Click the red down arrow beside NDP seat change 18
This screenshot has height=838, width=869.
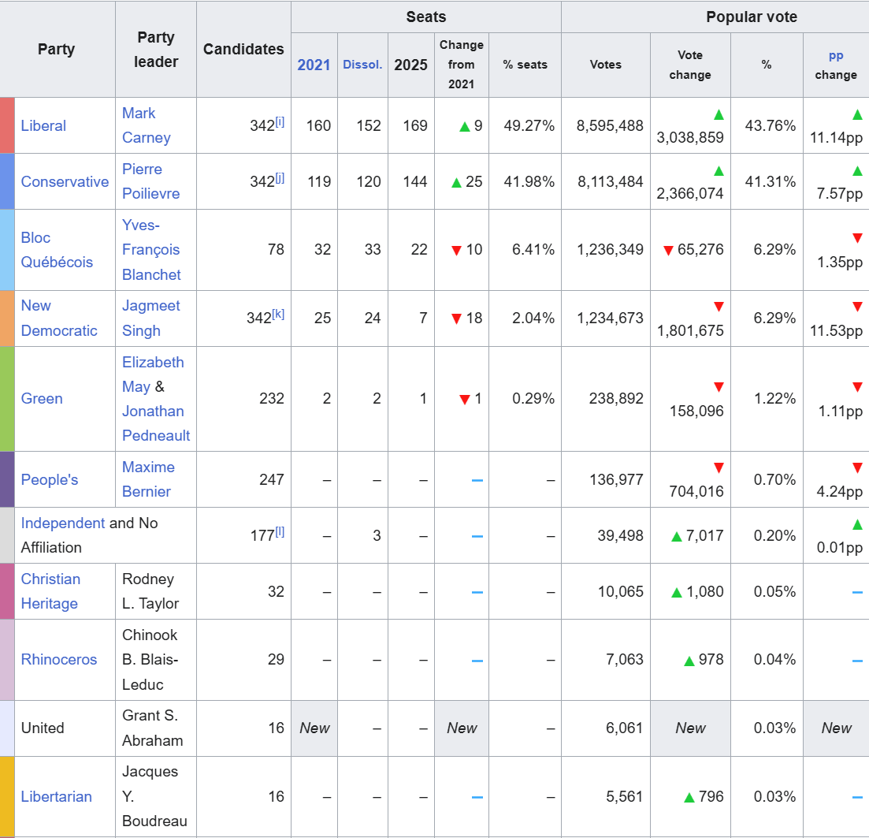click(457, 319)
